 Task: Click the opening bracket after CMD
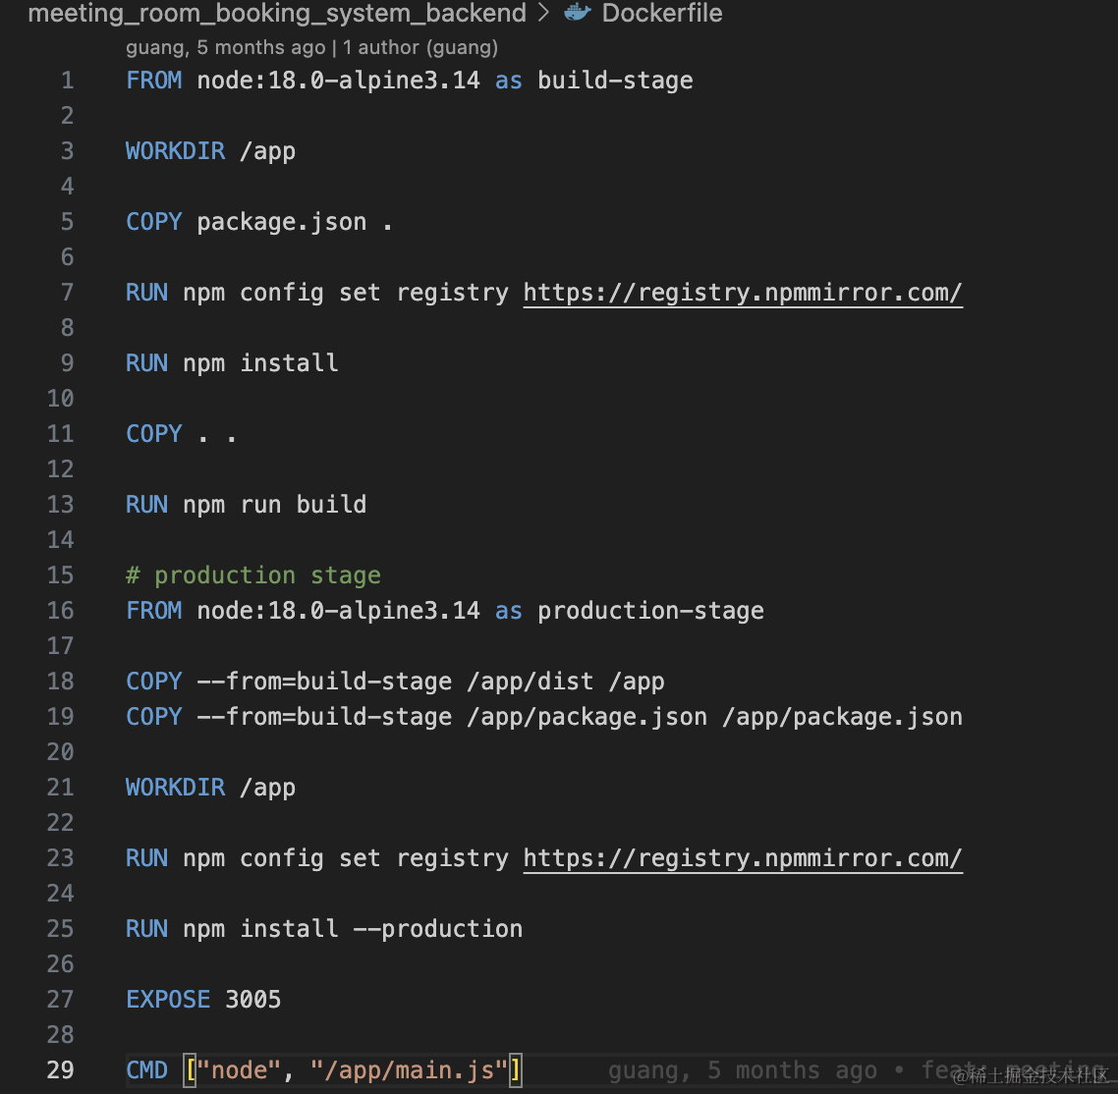[x=190, y=1069]
